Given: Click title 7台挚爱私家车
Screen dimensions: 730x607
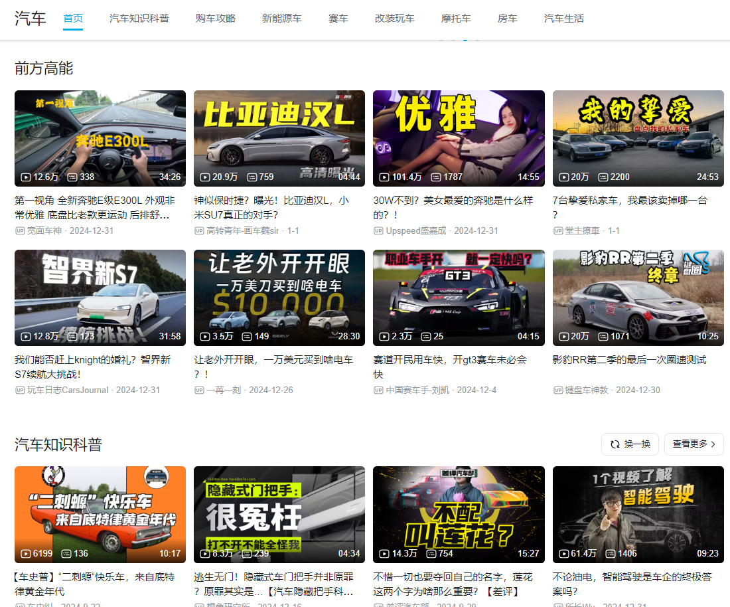Looking at the screenshot, I should click(630, 208).
